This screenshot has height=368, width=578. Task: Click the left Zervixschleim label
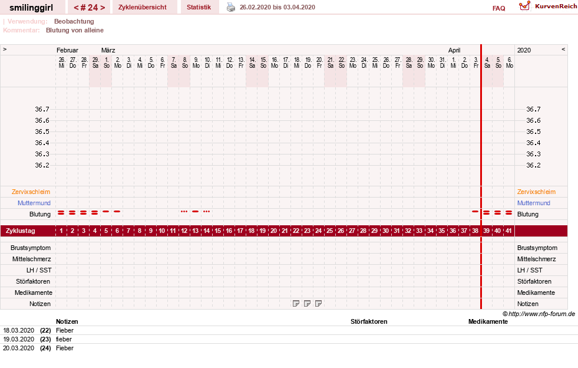[x=31, y=192]
